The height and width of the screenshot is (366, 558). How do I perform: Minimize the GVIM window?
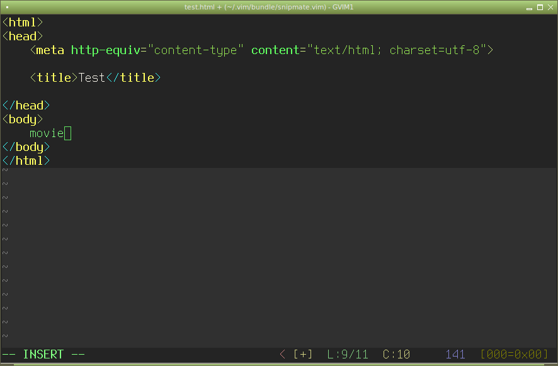tap(528, 6)
